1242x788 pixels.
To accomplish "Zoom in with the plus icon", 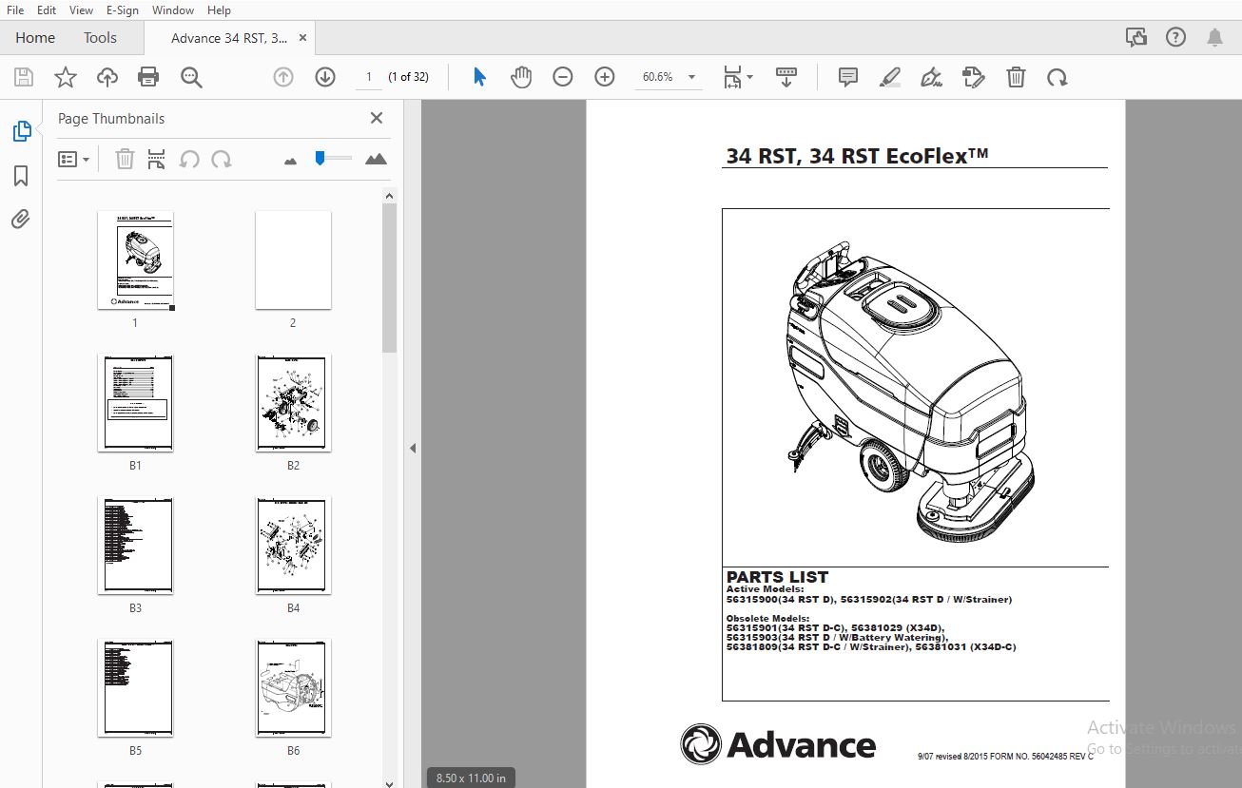I will coord(605,77).
